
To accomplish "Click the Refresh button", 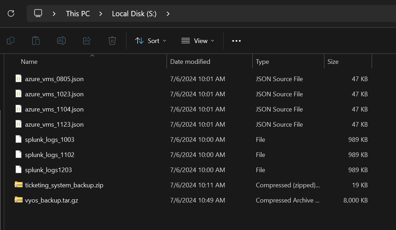I will click(x=11, y=13).
